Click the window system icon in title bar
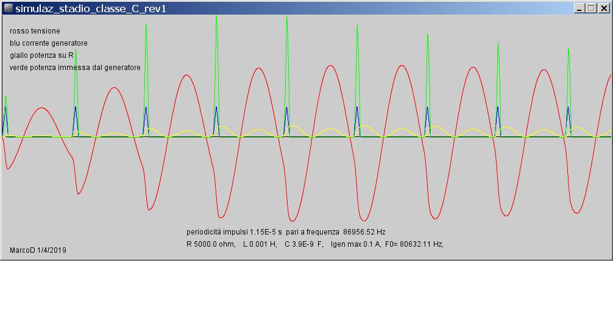613x321 pixels. 8,8
